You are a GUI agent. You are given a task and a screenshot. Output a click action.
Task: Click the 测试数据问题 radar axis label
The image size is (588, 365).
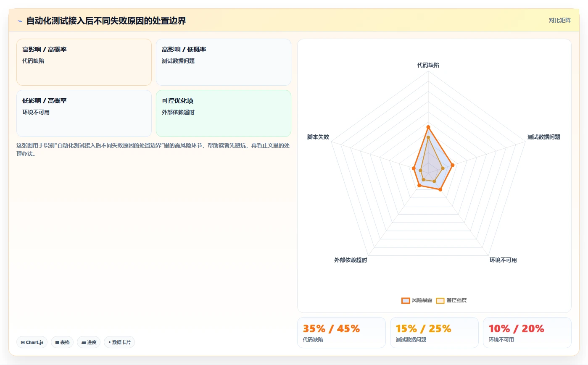(x=544, y=137)
